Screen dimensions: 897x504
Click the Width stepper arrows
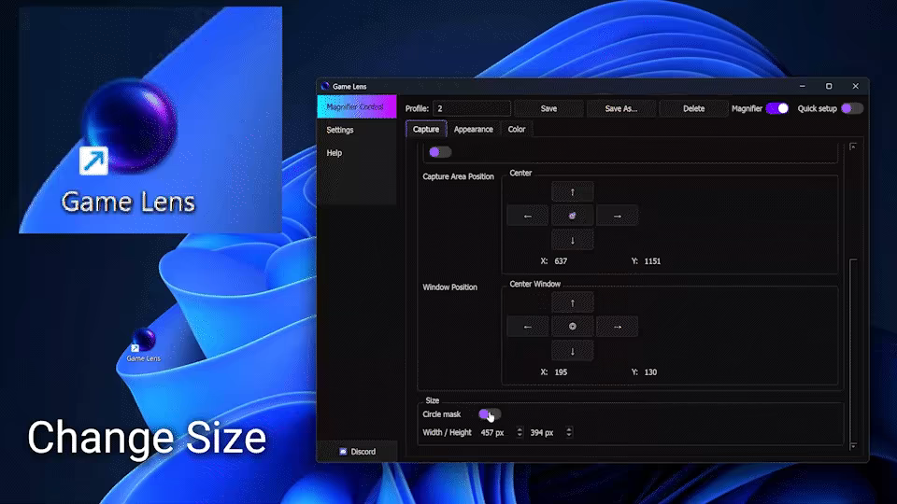(x=520, y=432)
